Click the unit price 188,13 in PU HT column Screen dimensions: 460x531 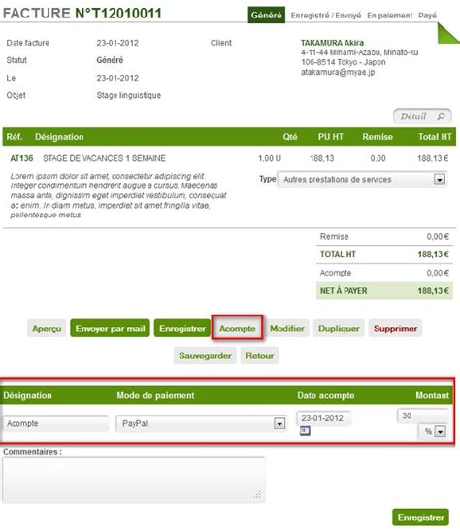321,158
